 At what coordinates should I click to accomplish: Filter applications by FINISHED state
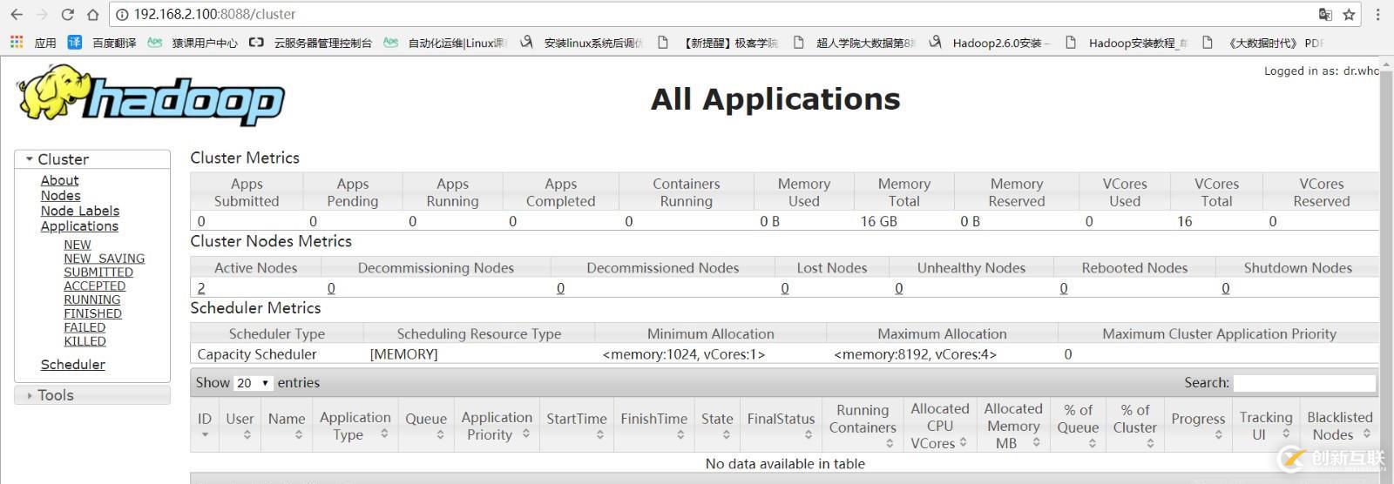(x=93, y=313)
